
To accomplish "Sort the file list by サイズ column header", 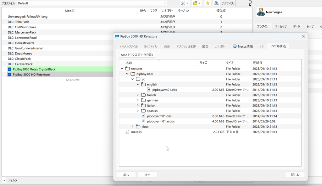I will [203, 63].
